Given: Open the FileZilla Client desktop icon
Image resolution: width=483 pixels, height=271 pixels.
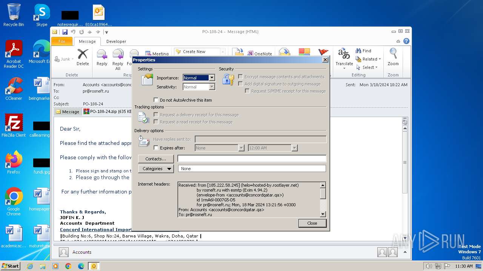Looking at the screenshot, I should [14, 125].
